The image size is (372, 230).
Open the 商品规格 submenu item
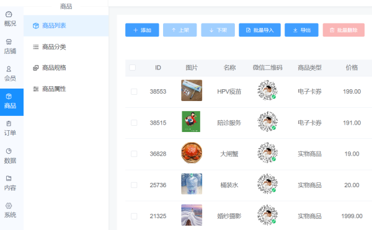tap(66, 68)
